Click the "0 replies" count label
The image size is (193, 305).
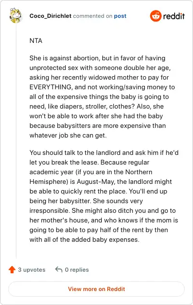77,270
